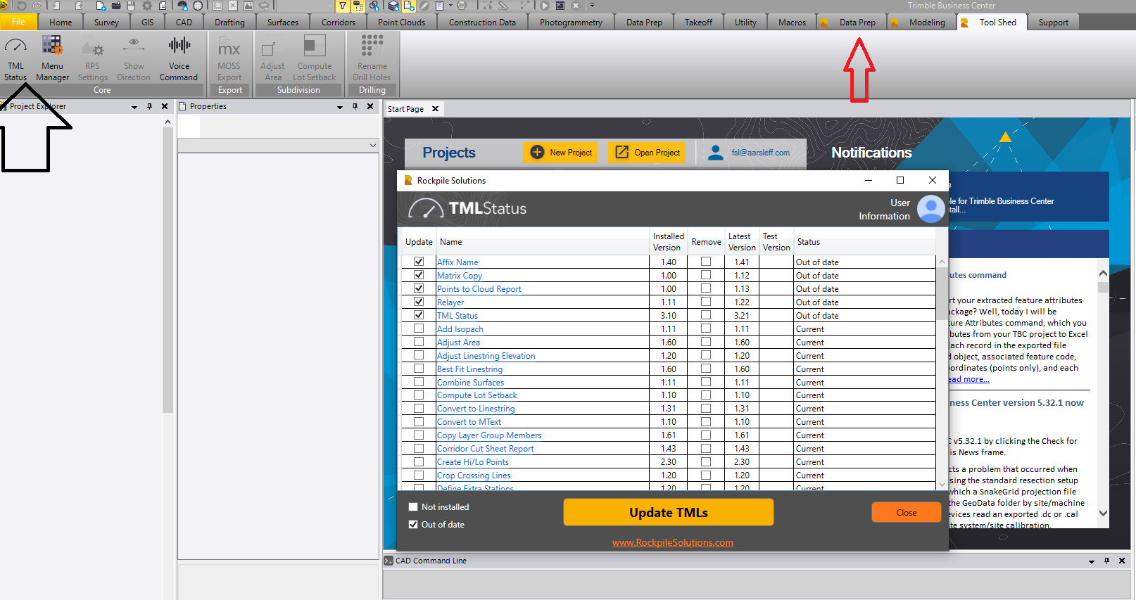Image resolution: width=1136 pixels, height=600 pixels.
Task: Go to the Photogrammetry ribbon tab
Action: pos(571,23)
